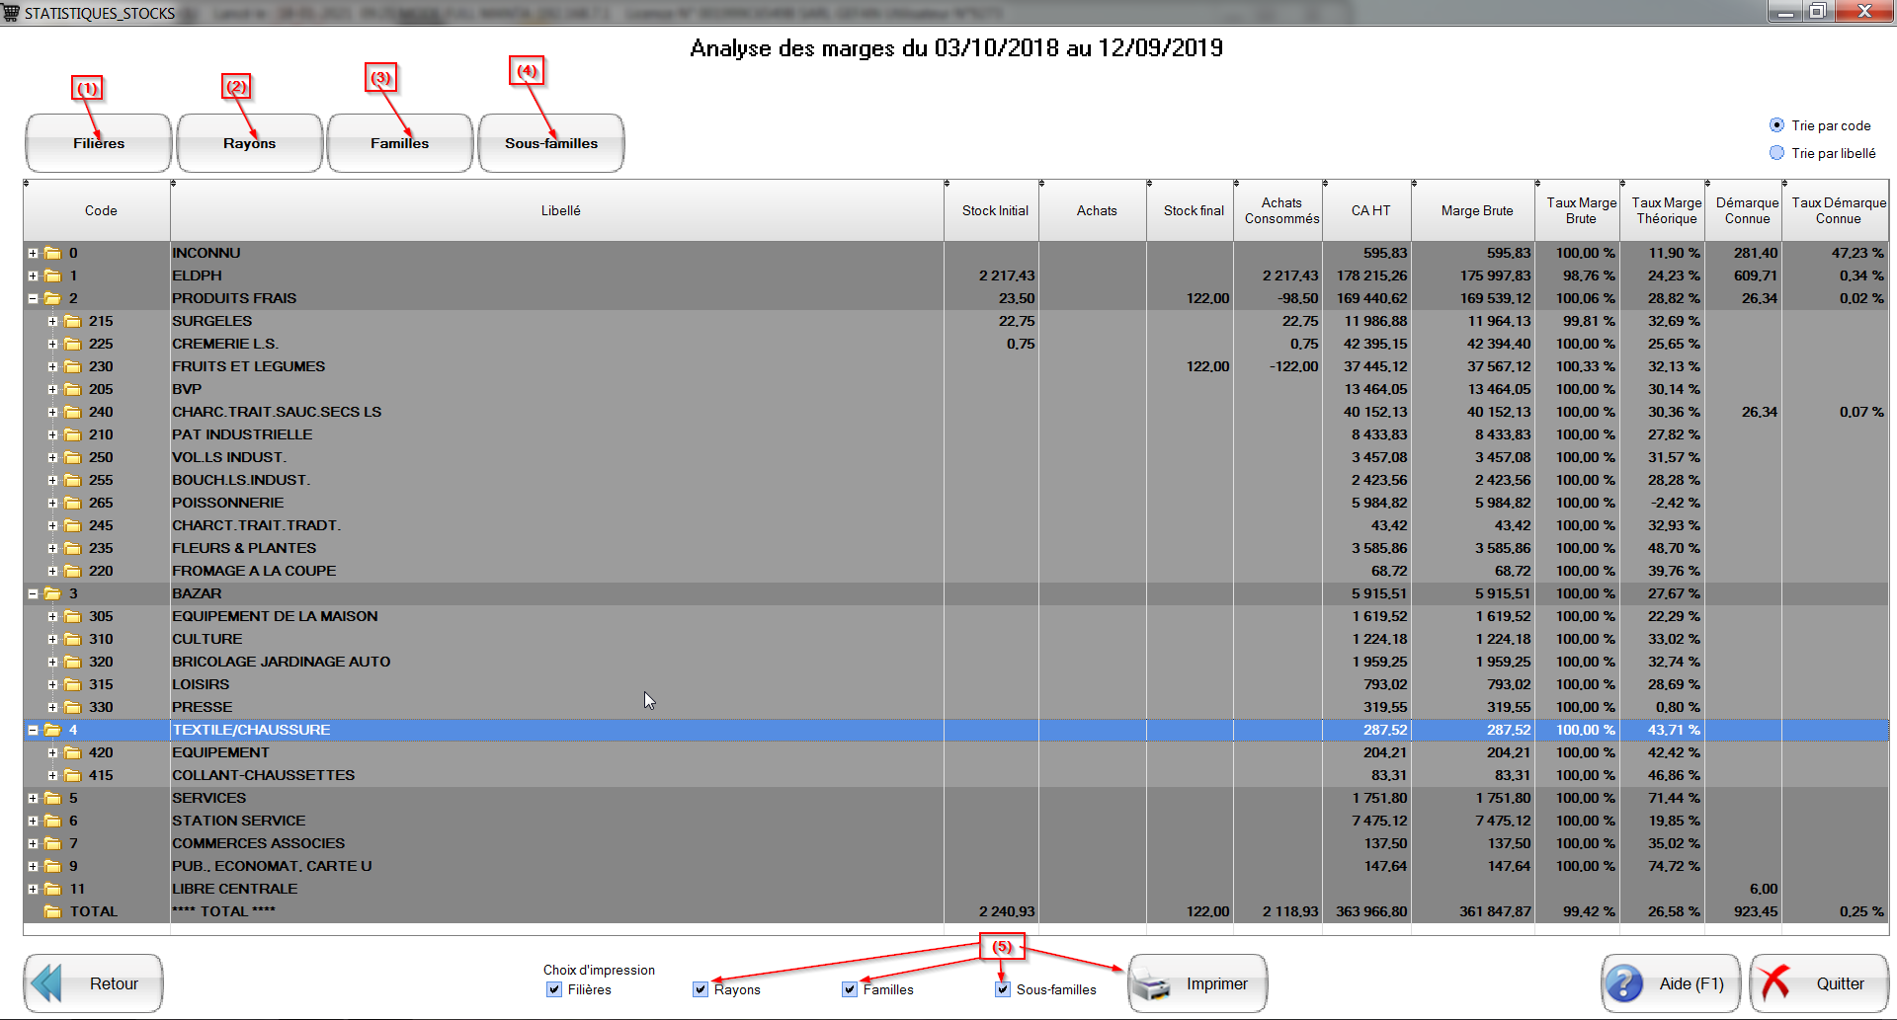Toggle the Sous-familles print checkbox
The width and height of the screenshot is (1897, 1020).
point(1003,989)
